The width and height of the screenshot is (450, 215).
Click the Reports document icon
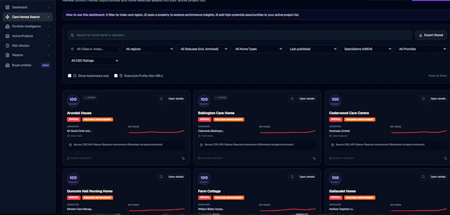(x=7, y=55)
